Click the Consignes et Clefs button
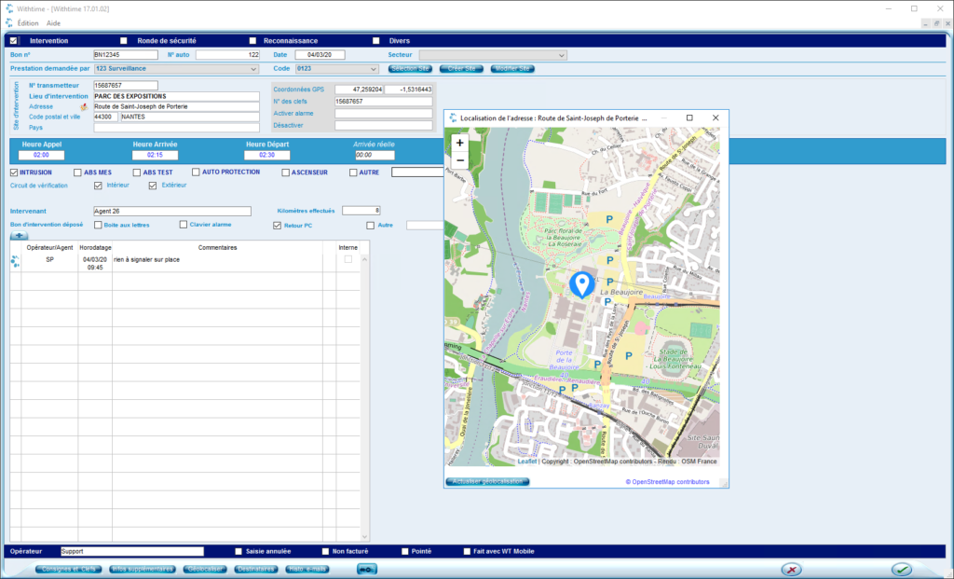 (69, 570)
